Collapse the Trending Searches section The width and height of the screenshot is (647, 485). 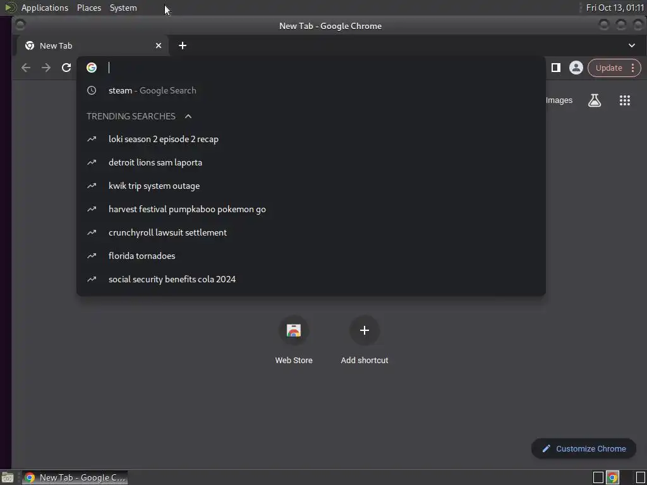point(188,116)
